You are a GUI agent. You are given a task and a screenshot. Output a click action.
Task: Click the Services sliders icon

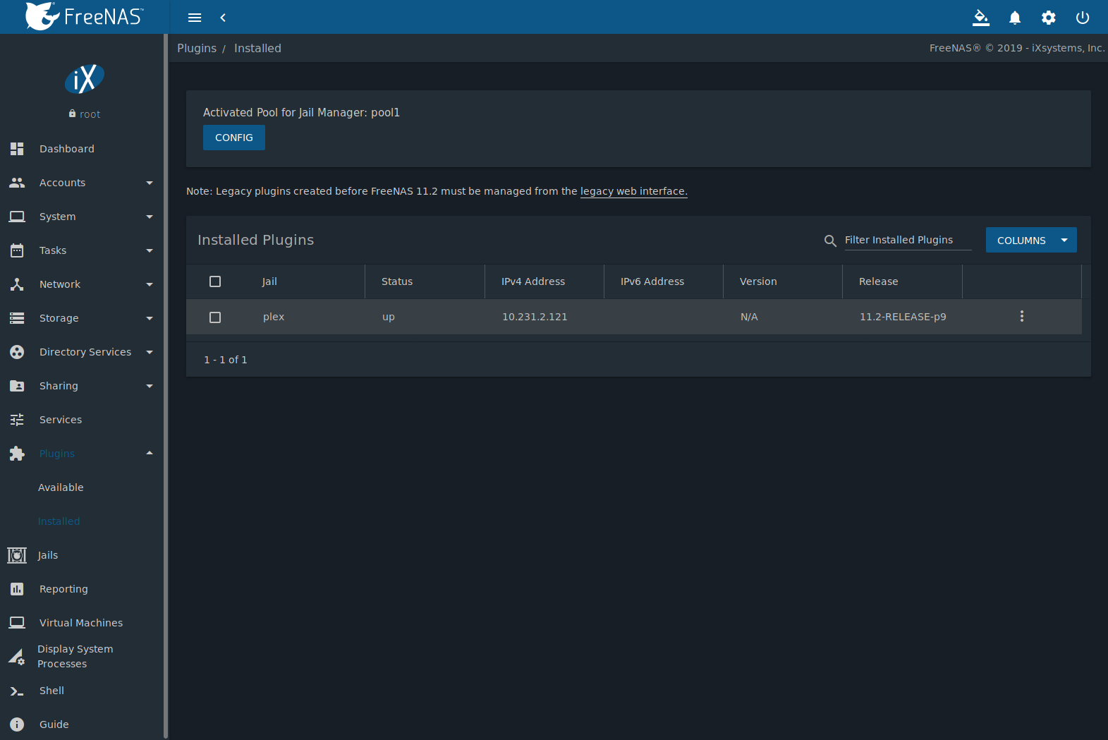pyautogui.click(x=17, y=420)
